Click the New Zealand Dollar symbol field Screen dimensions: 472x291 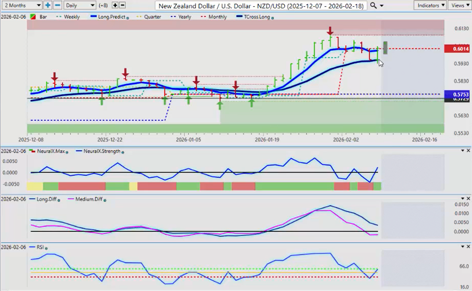pyautogui.click(x=261, y=5)
